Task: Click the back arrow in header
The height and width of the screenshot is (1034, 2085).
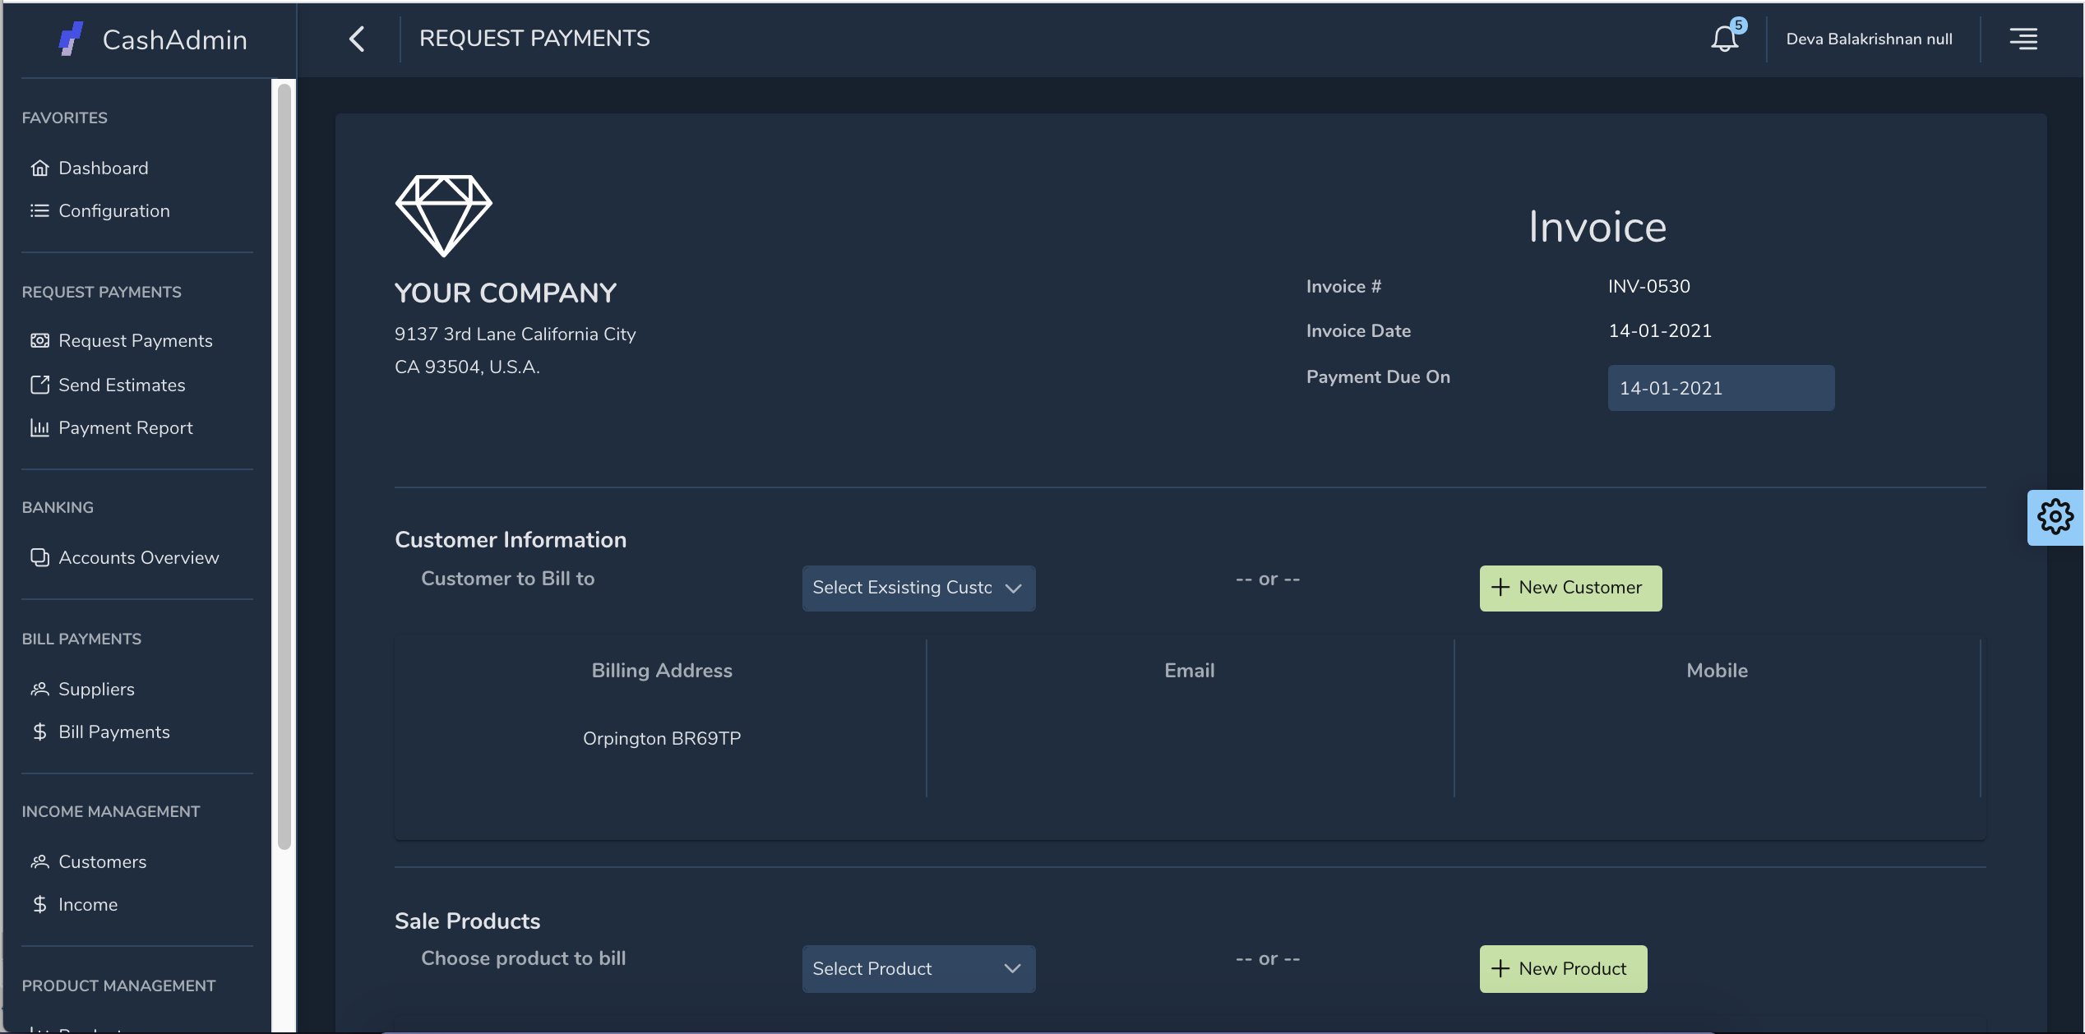Action: pyautogui.click(x=357, y=39)
